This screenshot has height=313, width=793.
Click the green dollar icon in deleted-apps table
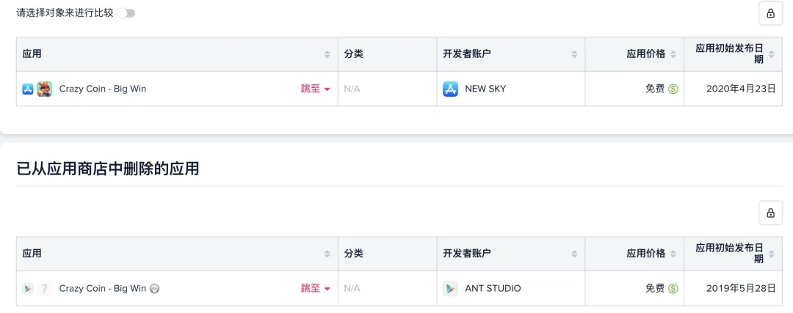[x=673, y=288]
